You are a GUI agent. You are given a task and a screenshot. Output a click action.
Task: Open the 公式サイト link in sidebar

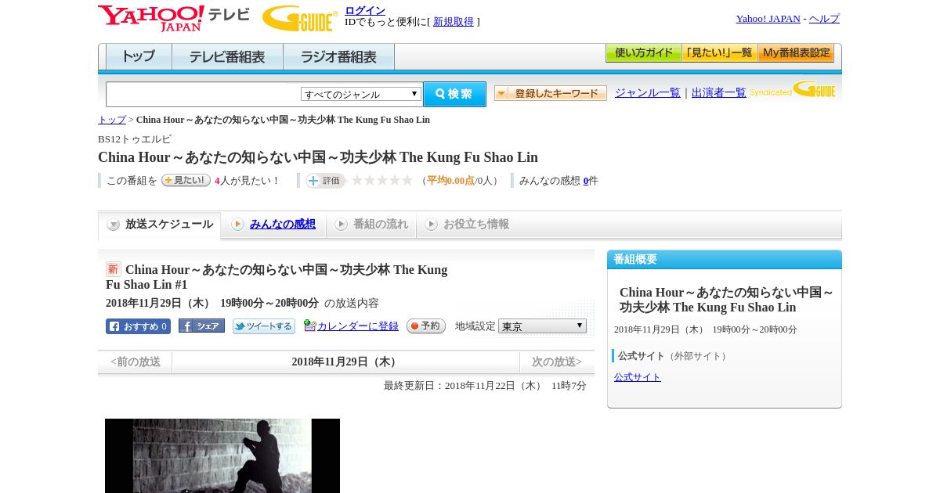(x=638, y=377)
